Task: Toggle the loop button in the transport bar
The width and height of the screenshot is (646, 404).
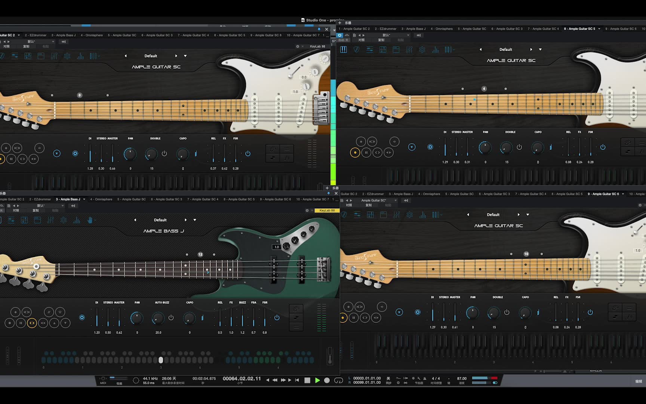Action: pyautogui.click(x=338, y=380)
